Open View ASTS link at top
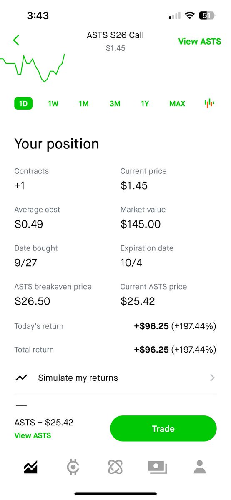 point(200,42)
